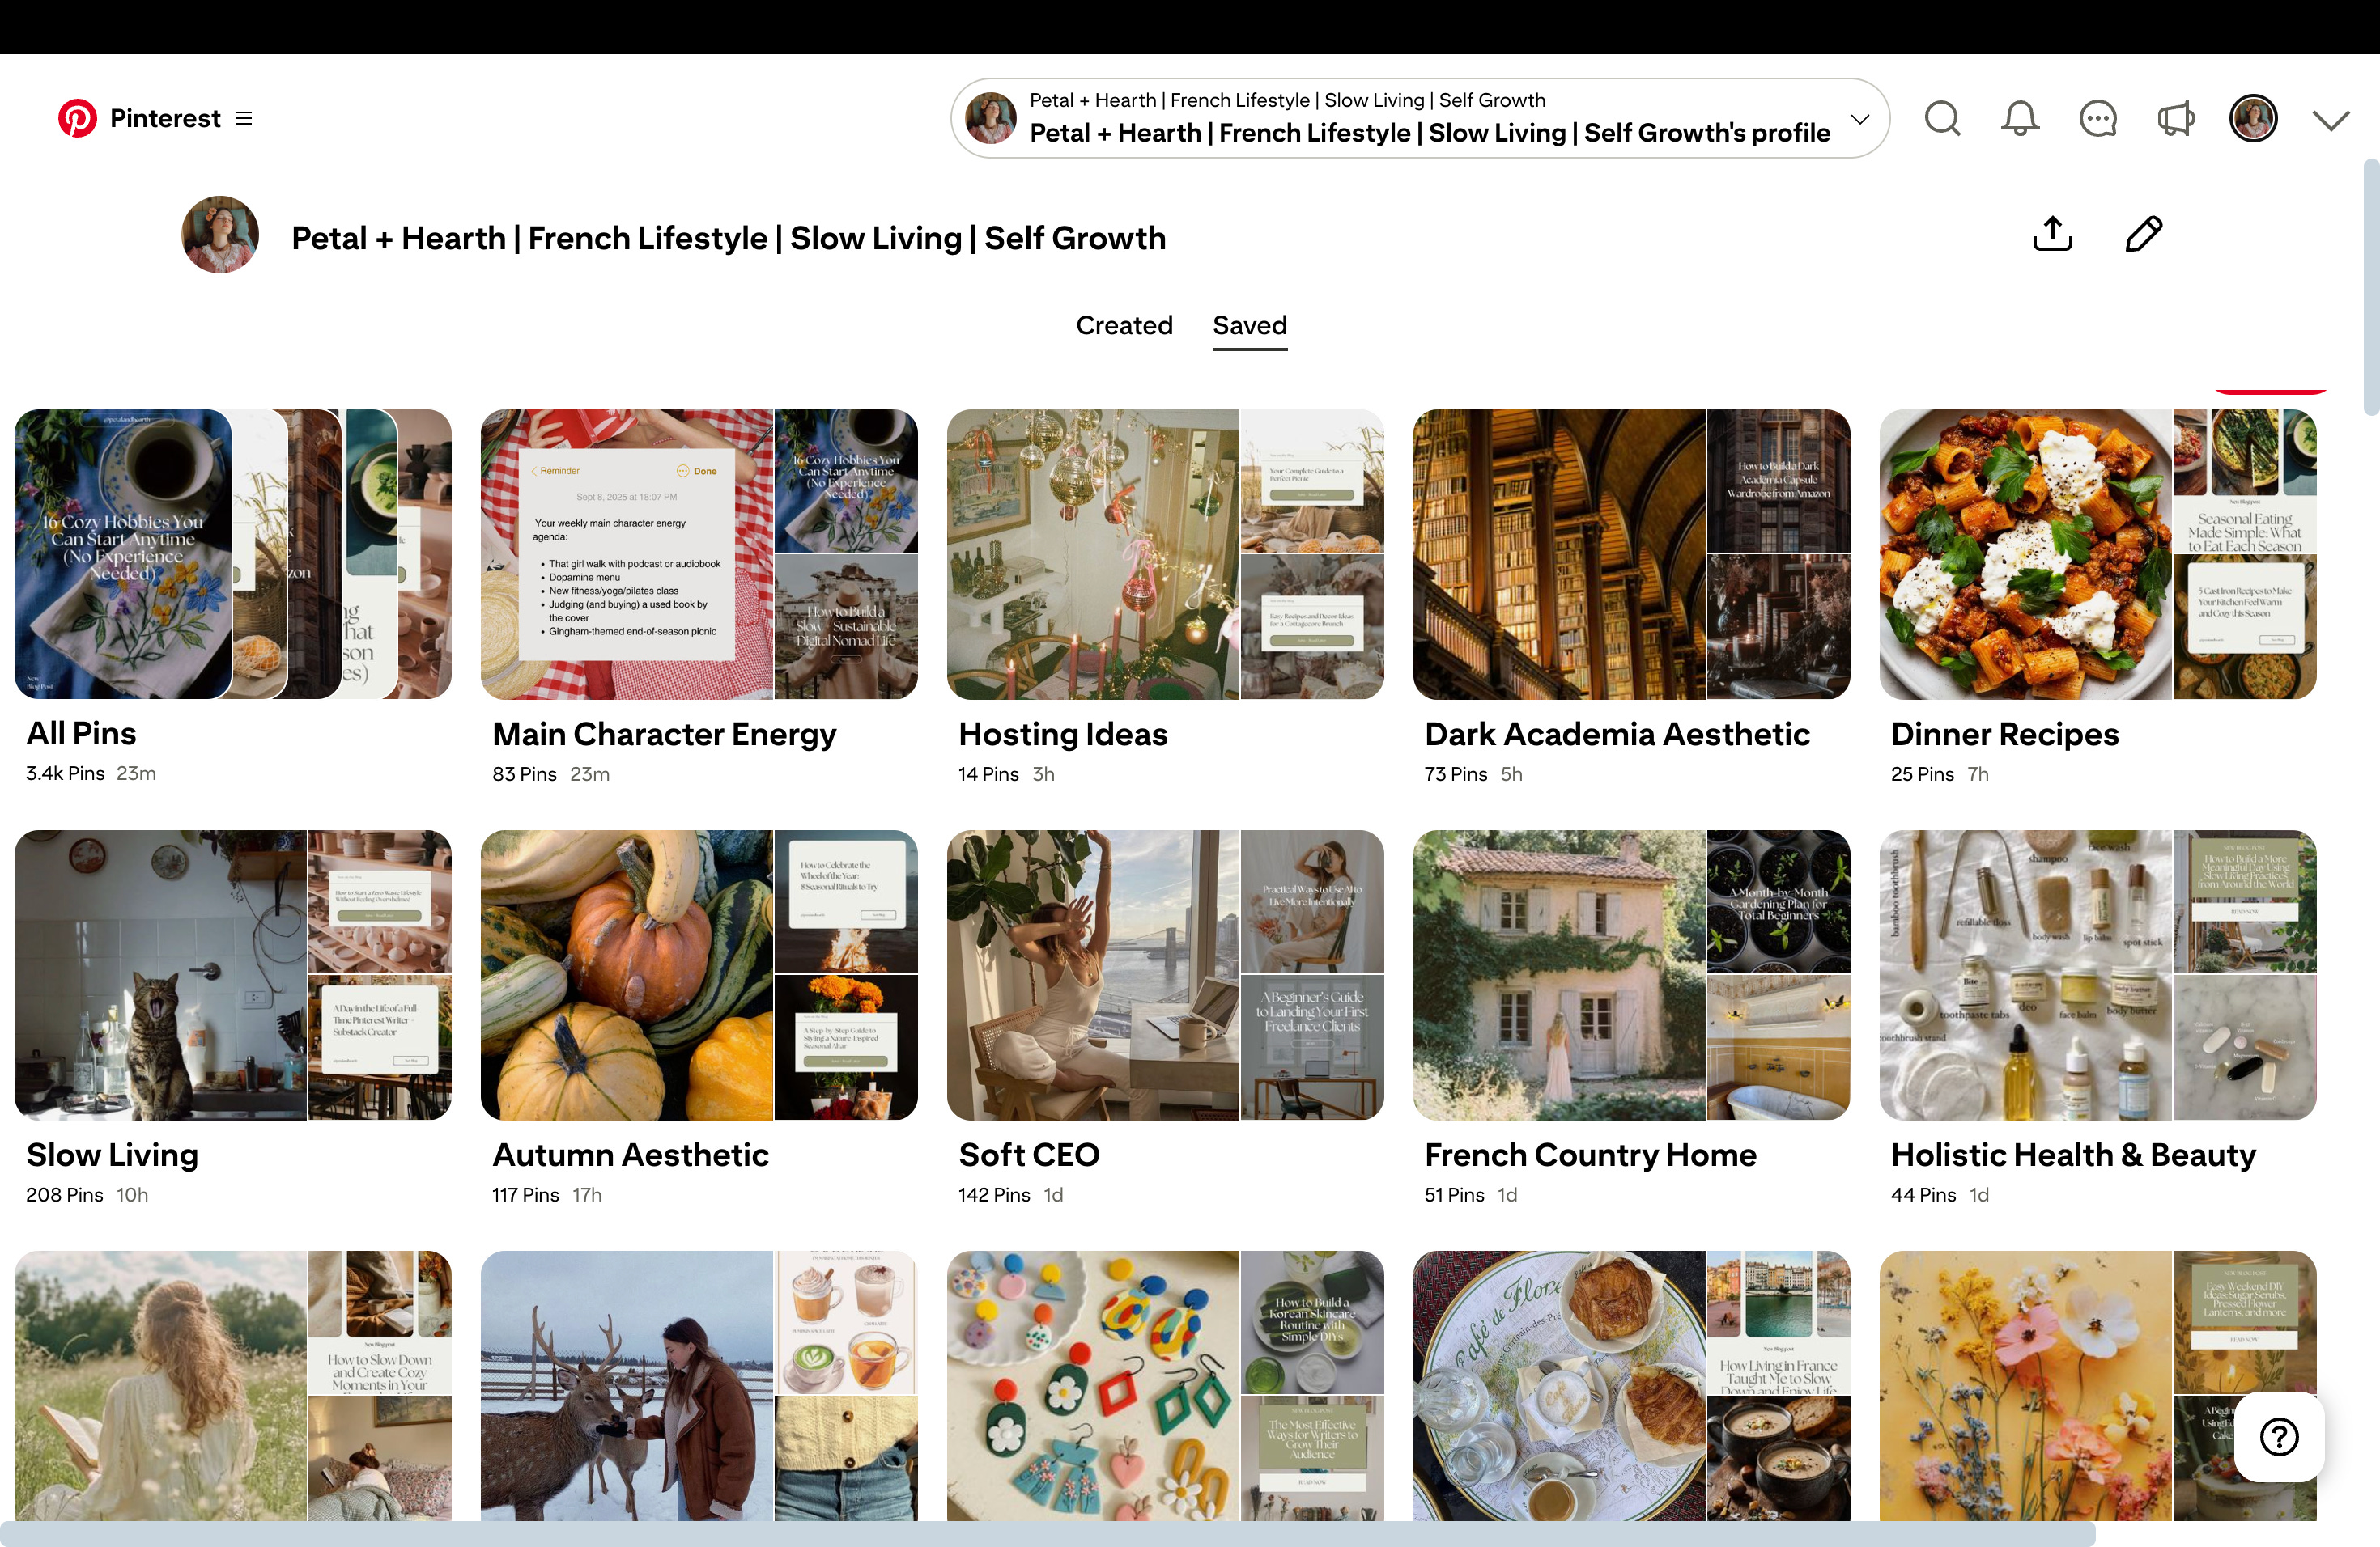
Task: Open the Main Character Energy board title
Action: (664, 735)
